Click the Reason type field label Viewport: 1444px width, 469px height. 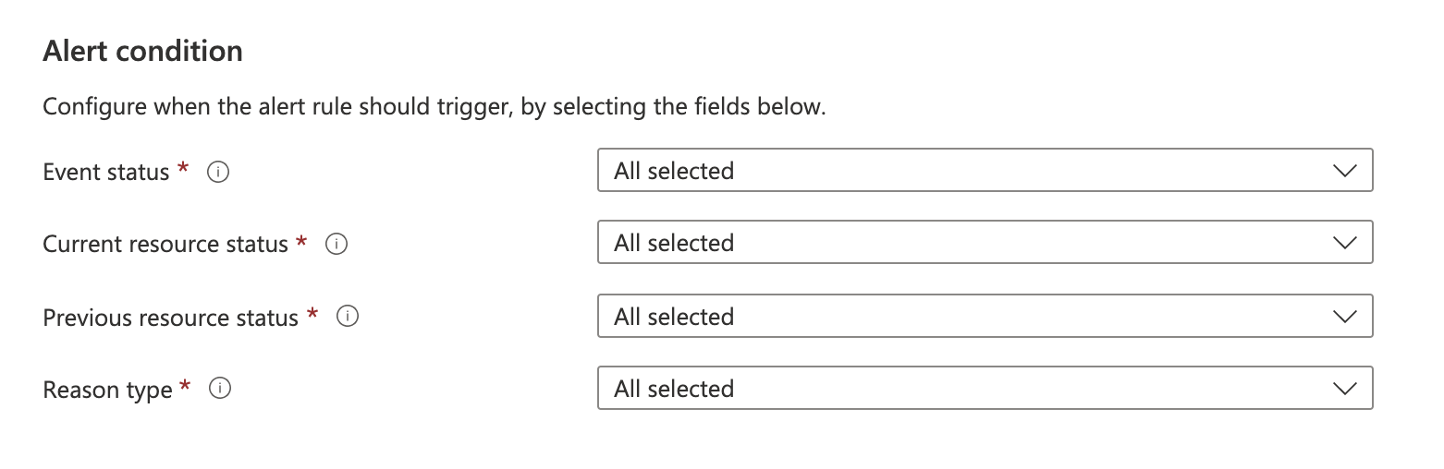107,390
